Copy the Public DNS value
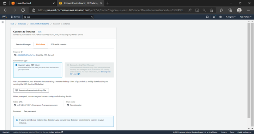The width and height of the screenshot is (254, 134). pos(14,105)
